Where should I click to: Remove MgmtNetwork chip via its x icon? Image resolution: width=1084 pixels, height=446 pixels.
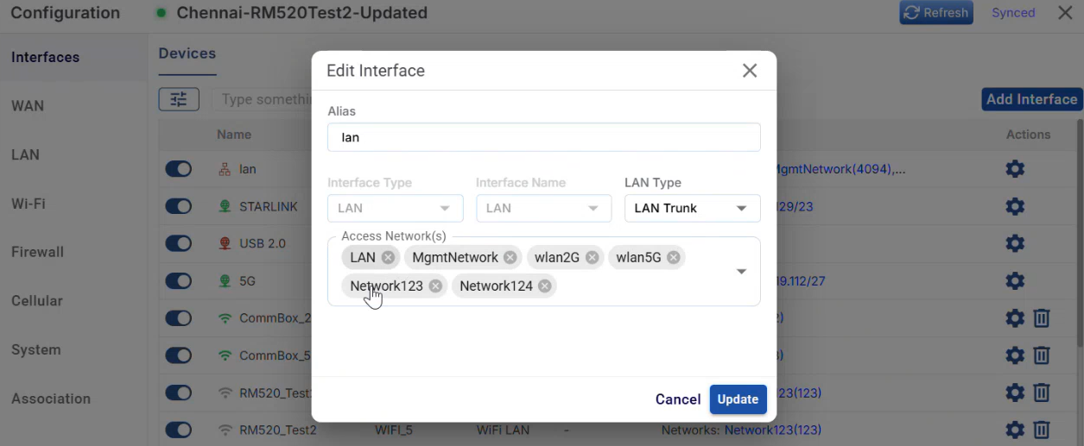tap(510, 257)
